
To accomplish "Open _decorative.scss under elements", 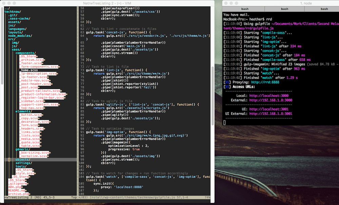I will (x=34, y=122).
